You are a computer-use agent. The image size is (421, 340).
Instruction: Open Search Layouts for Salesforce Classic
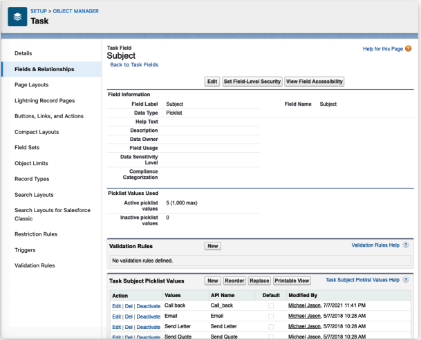coord(53,214)
